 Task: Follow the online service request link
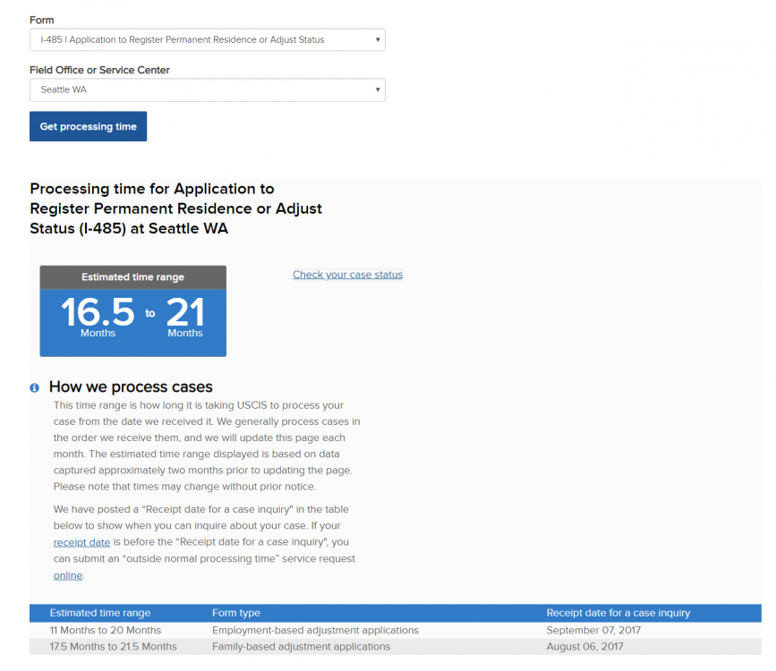click(68, 575)
